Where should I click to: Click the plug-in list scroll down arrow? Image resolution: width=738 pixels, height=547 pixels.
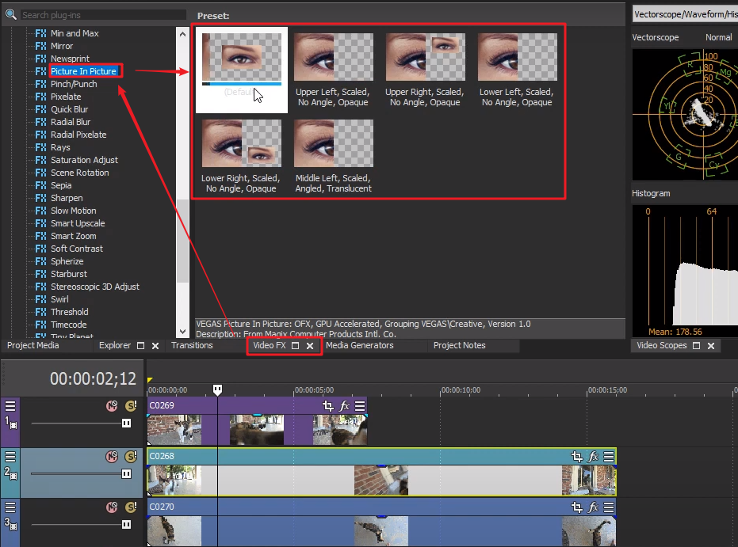[x=182, y=332]
